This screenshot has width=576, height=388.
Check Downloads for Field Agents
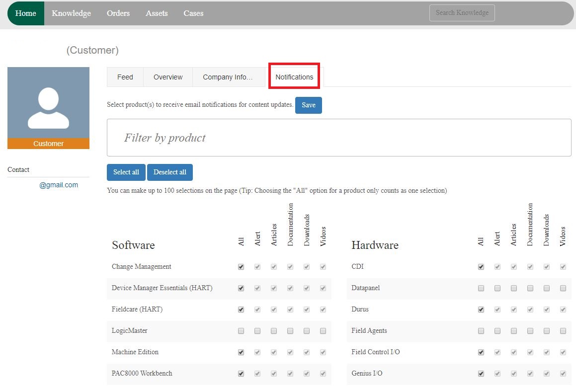coord(547,331)
